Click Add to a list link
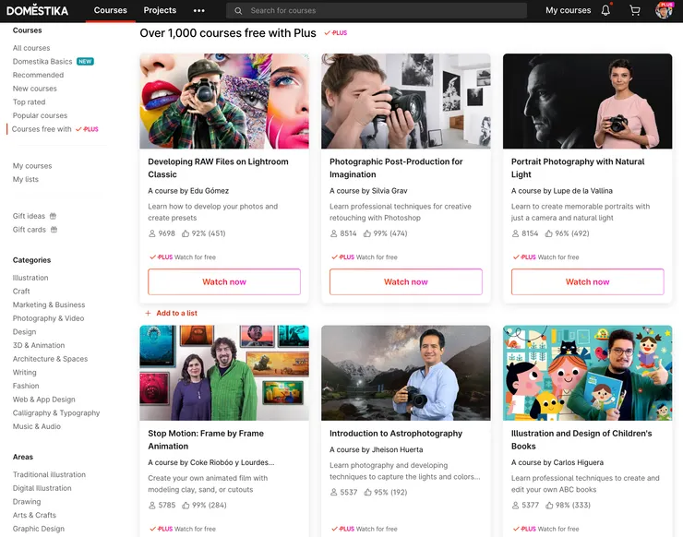 (x=177, y=313)
